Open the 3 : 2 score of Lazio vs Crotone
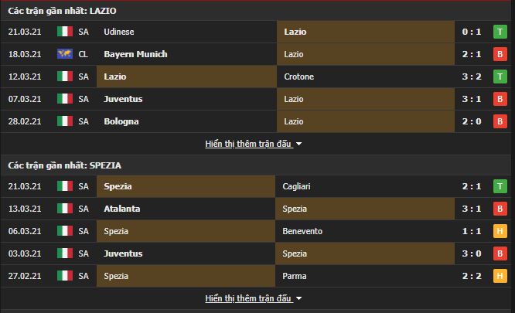Image resolution: width=515 pixels, height=313 pixels. point(472,77)
